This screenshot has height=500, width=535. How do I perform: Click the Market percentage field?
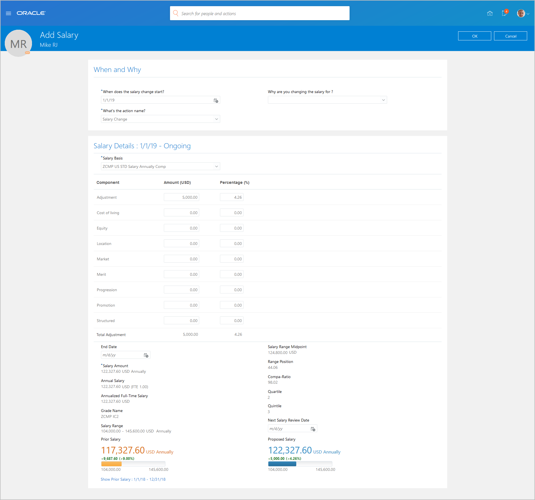(232, 259)
